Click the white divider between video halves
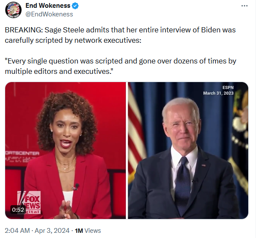Screen dimensions: 256x238 coord(127,150)
